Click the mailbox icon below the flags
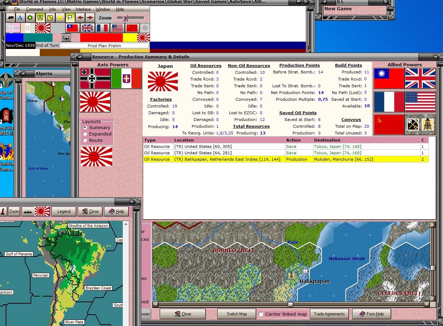Screen dimensions: 443x326 66,38
